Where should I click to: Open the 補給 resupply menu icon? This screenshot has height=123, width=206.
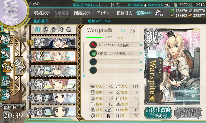5,53
